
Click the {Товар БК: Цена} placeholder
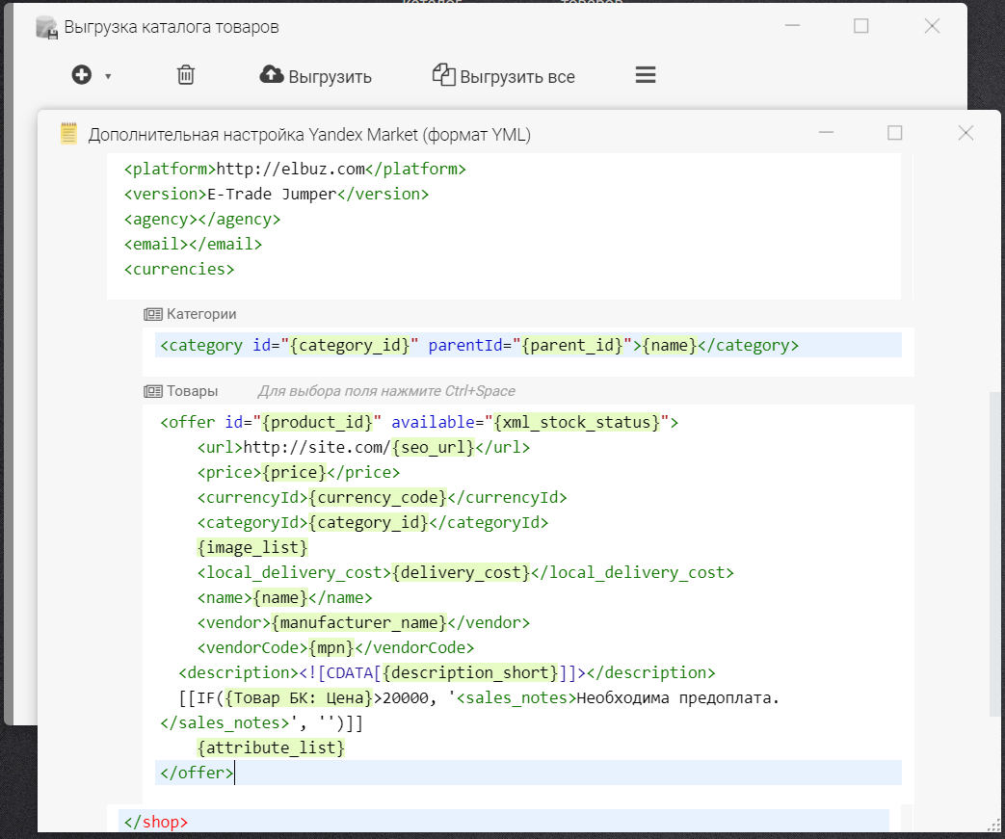pyautogui.click(x=299, y=697)
